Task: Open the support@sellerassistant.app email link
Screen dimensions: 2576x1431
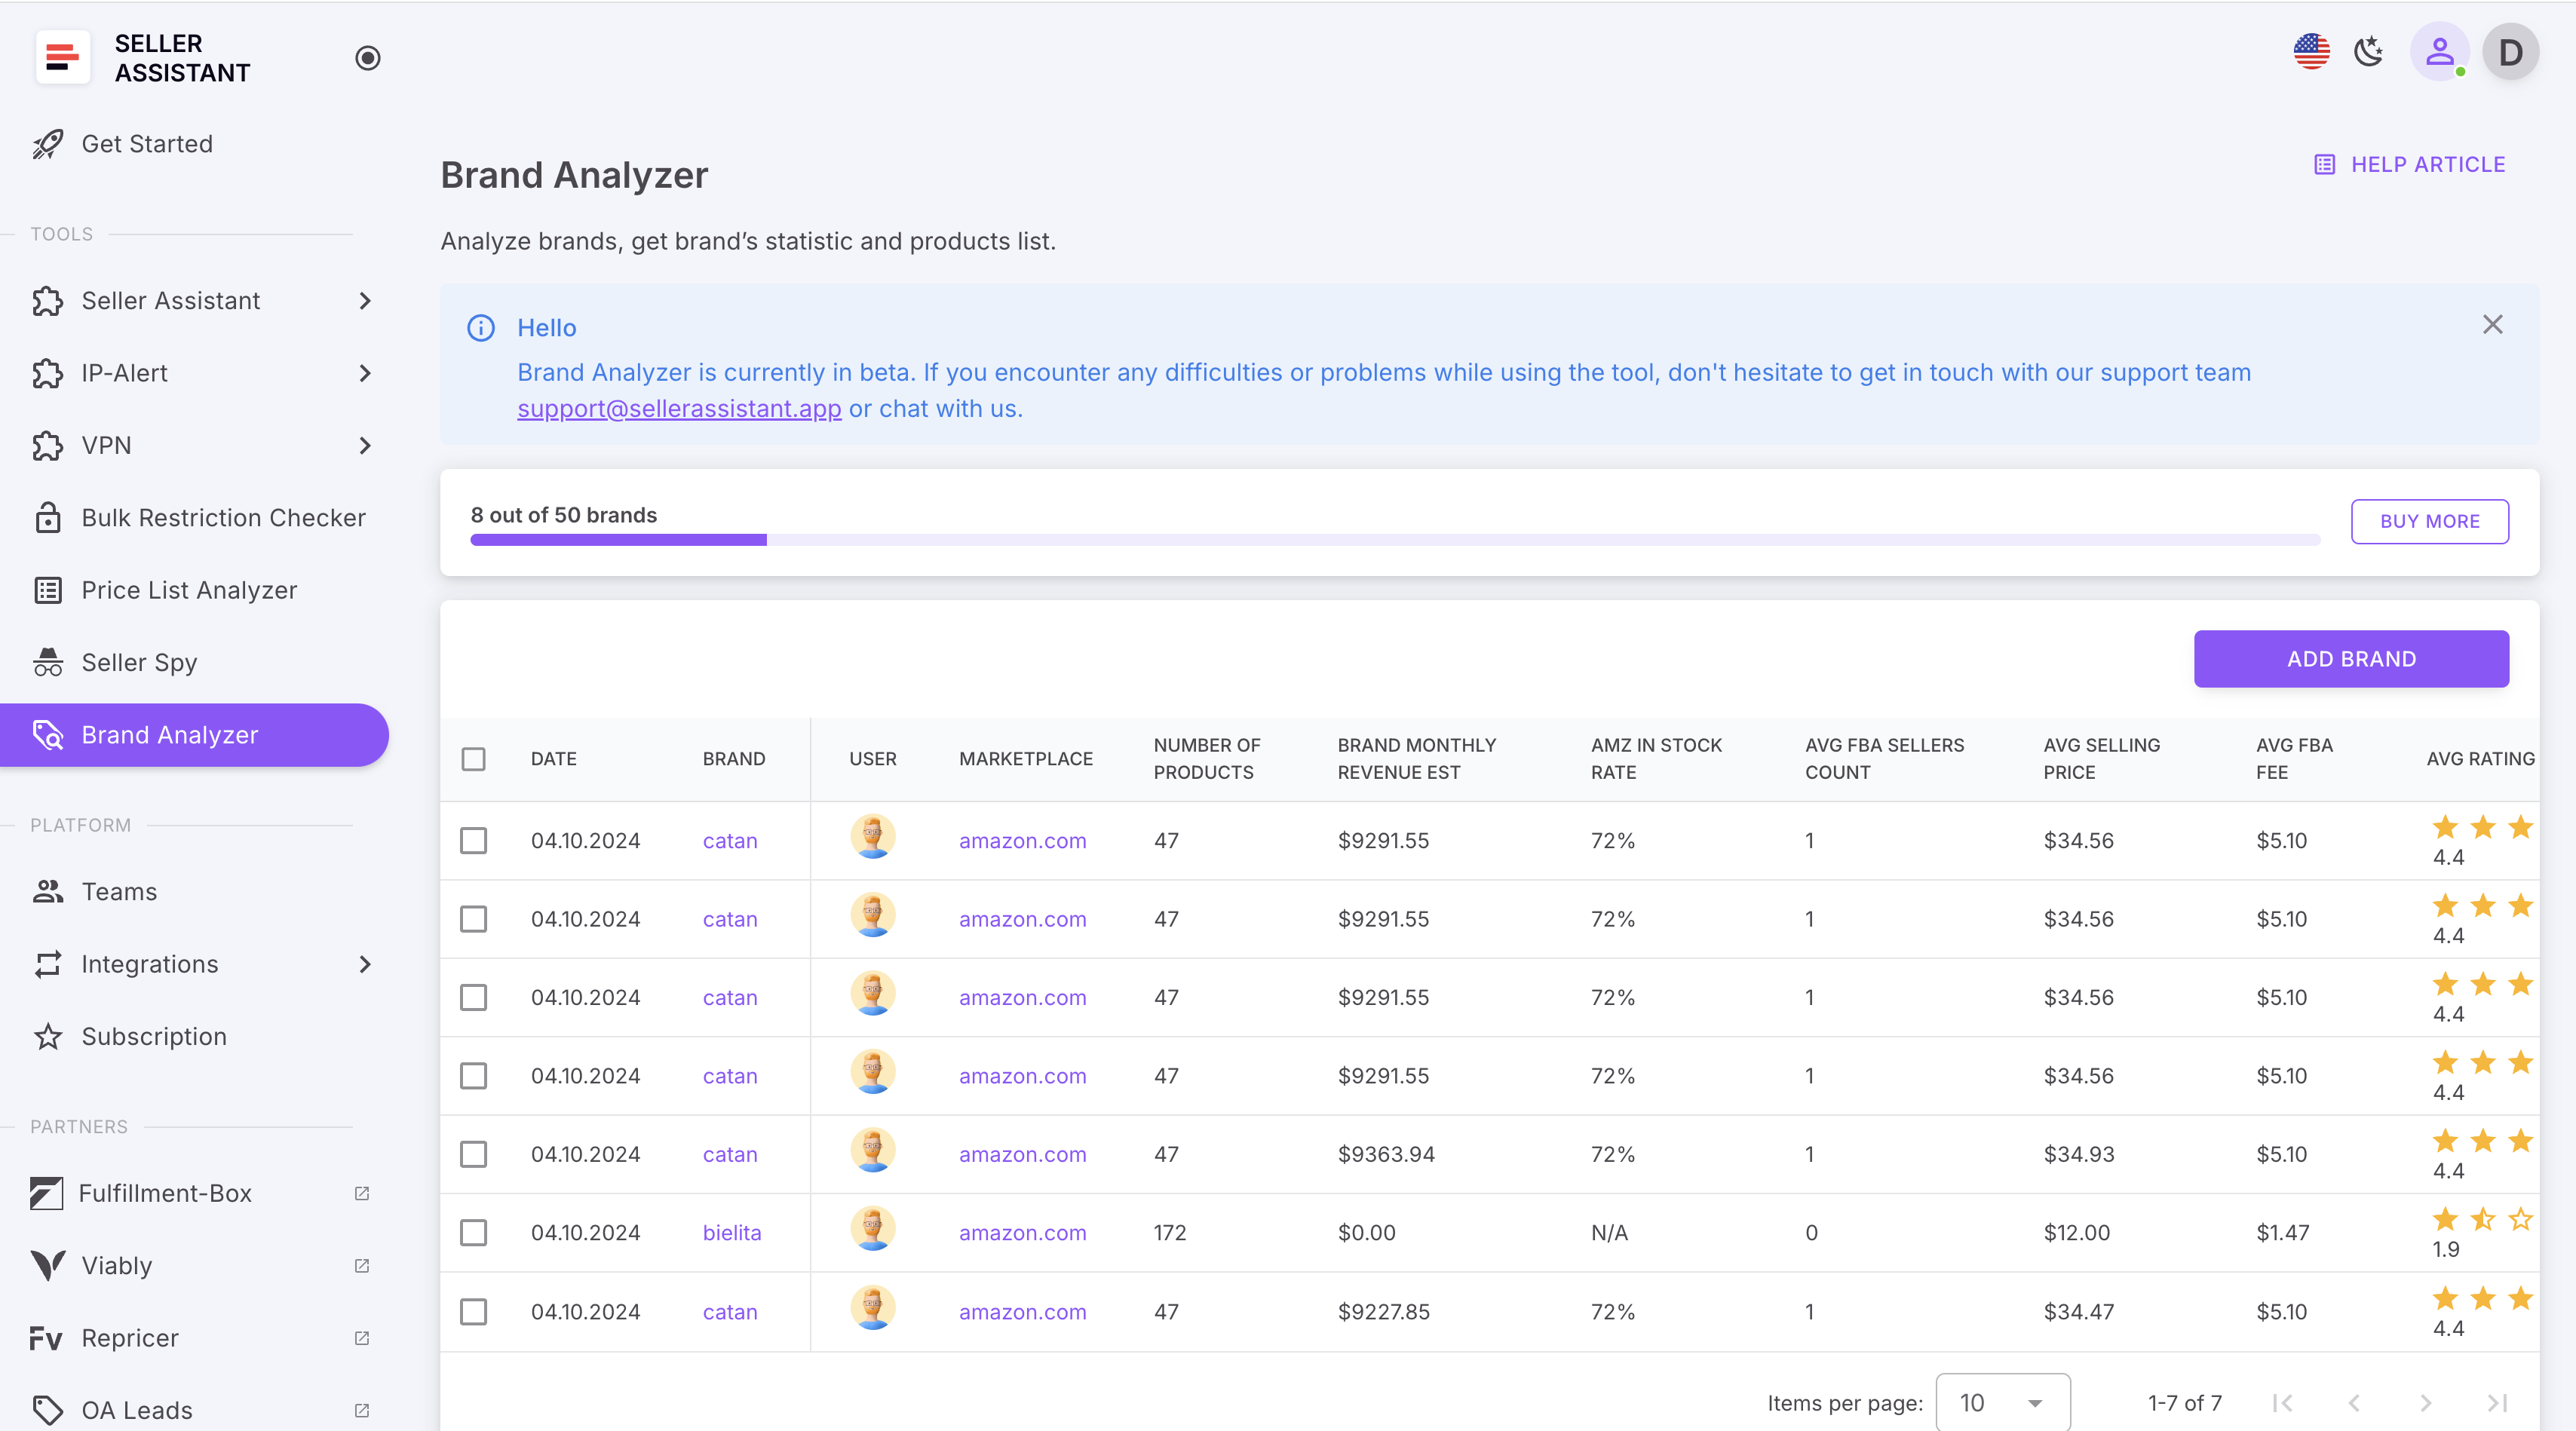Action: pyautogui.click(x=679, y=408)
